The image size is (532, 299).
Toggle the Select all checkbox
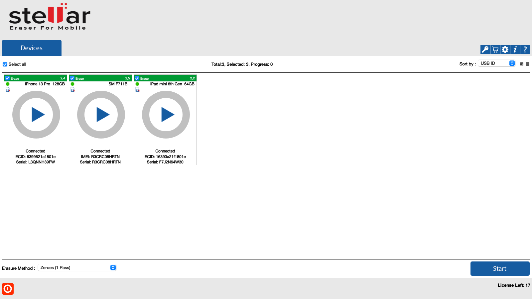coord(5,64)
